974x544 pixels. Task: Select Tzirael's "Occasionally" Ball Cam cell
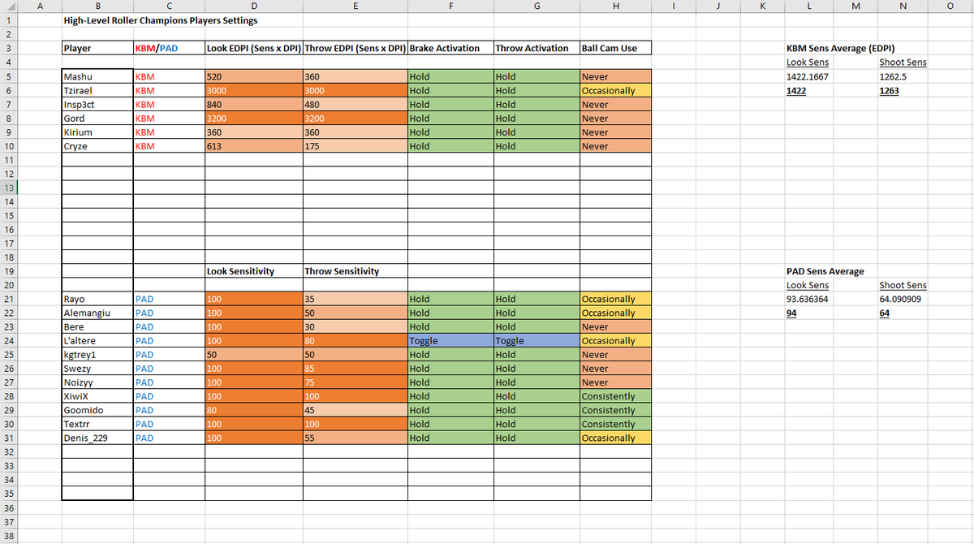coord(615,90)
